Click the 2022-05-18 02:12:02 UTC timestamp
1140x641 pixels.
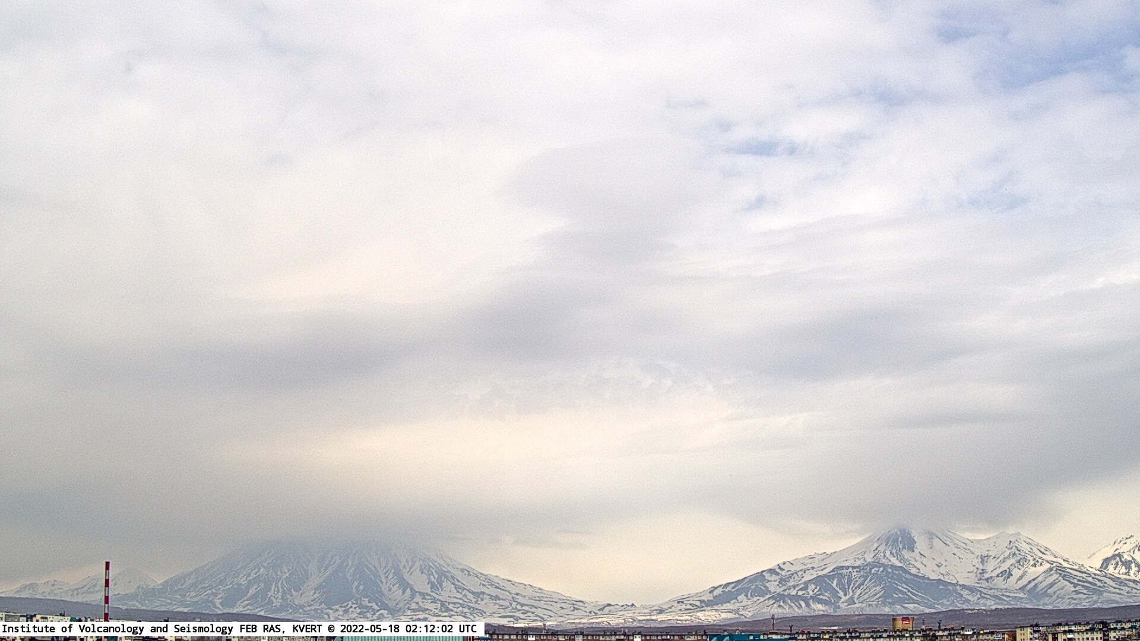click(408, 629)
